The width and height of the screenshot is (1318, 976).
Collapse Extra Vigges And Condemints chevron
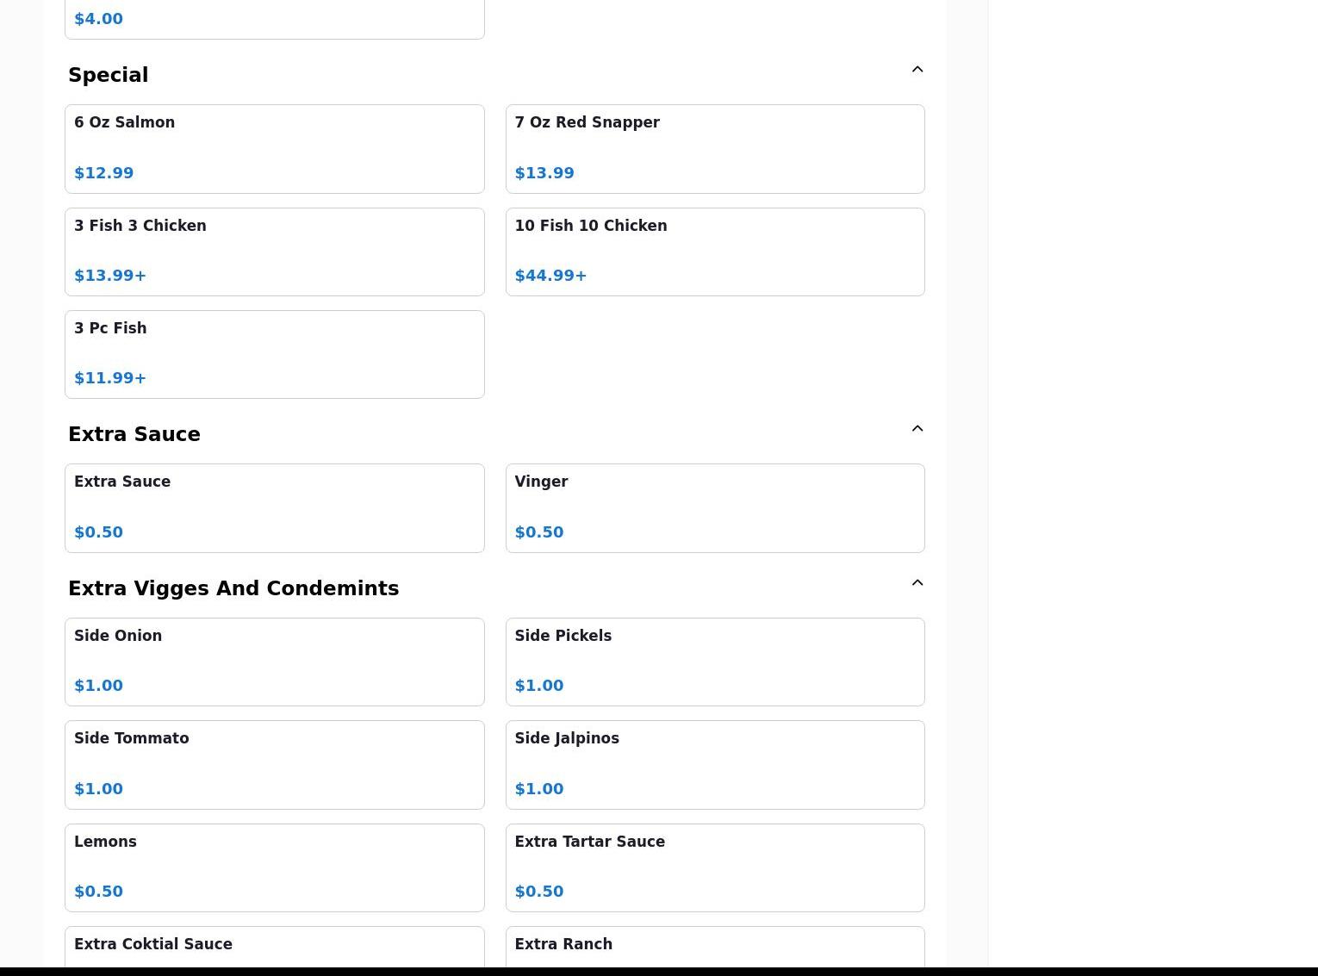[917, 583]
